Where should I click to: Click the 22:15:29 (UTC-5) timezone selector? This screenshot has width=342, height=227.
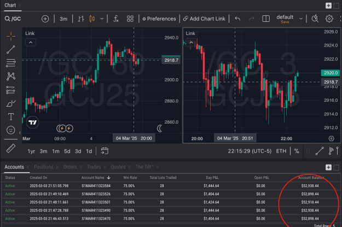click(x=250, y=151)
